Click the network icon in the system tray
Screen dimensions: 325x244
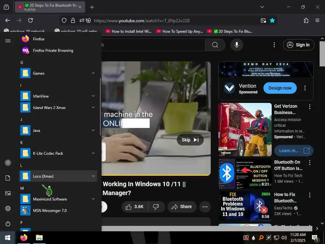click(276, 238)
